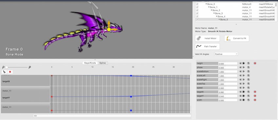Click the broom clear-keys icon in timeline
This screenshot has height=120, width=278.
pos(5,72)
